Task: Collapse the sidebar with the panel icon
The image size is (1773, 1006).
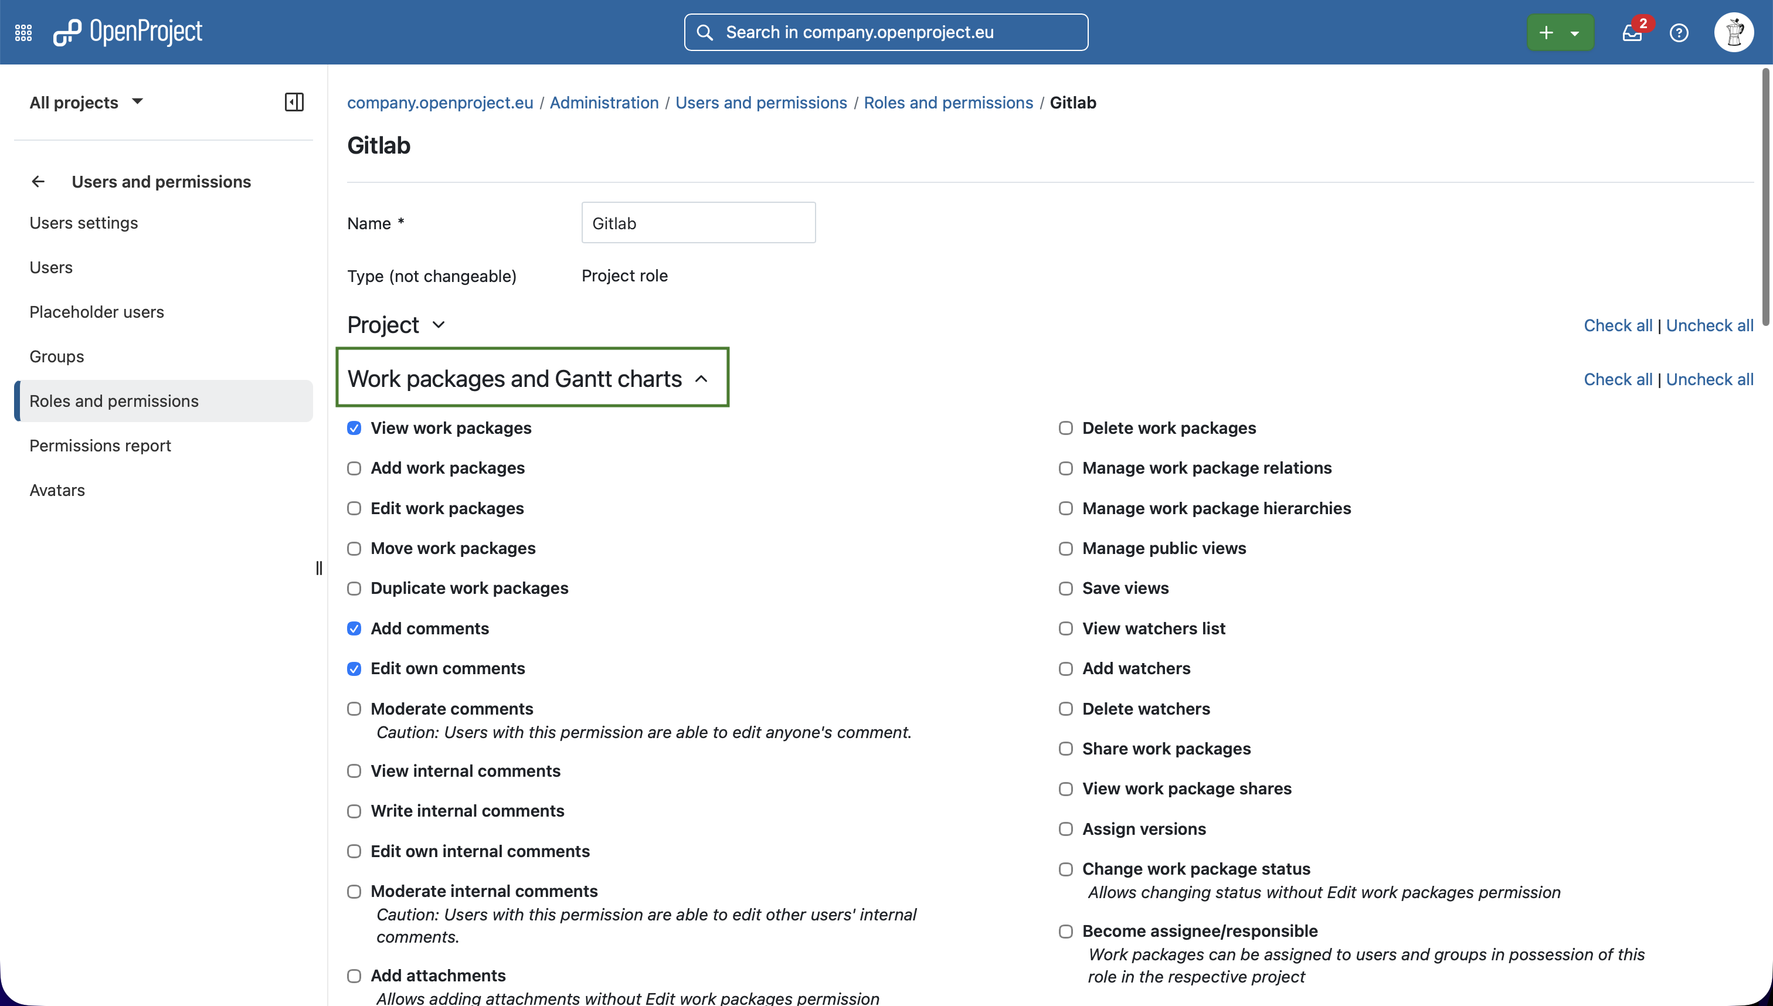Action: click(294, 102)
